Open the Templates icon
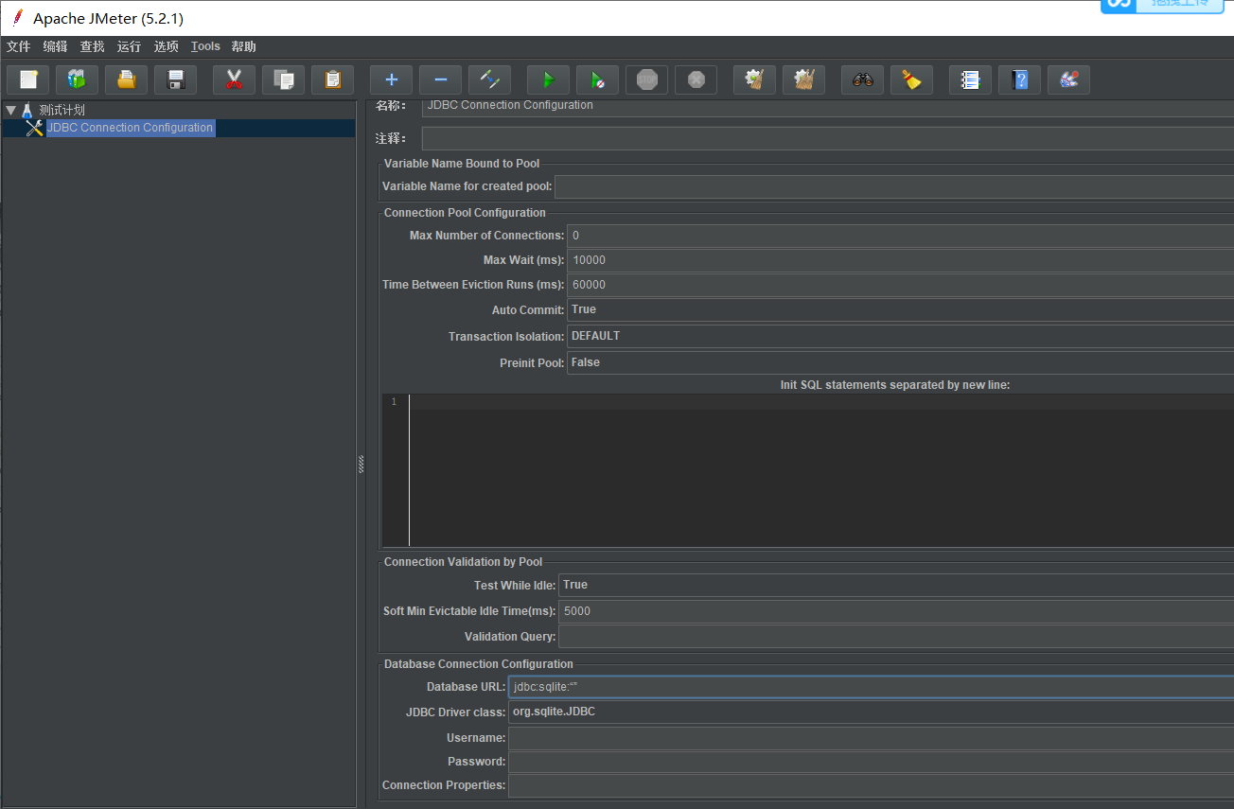The width and height of the screenshot is (1234, 809). coord(77,80)
